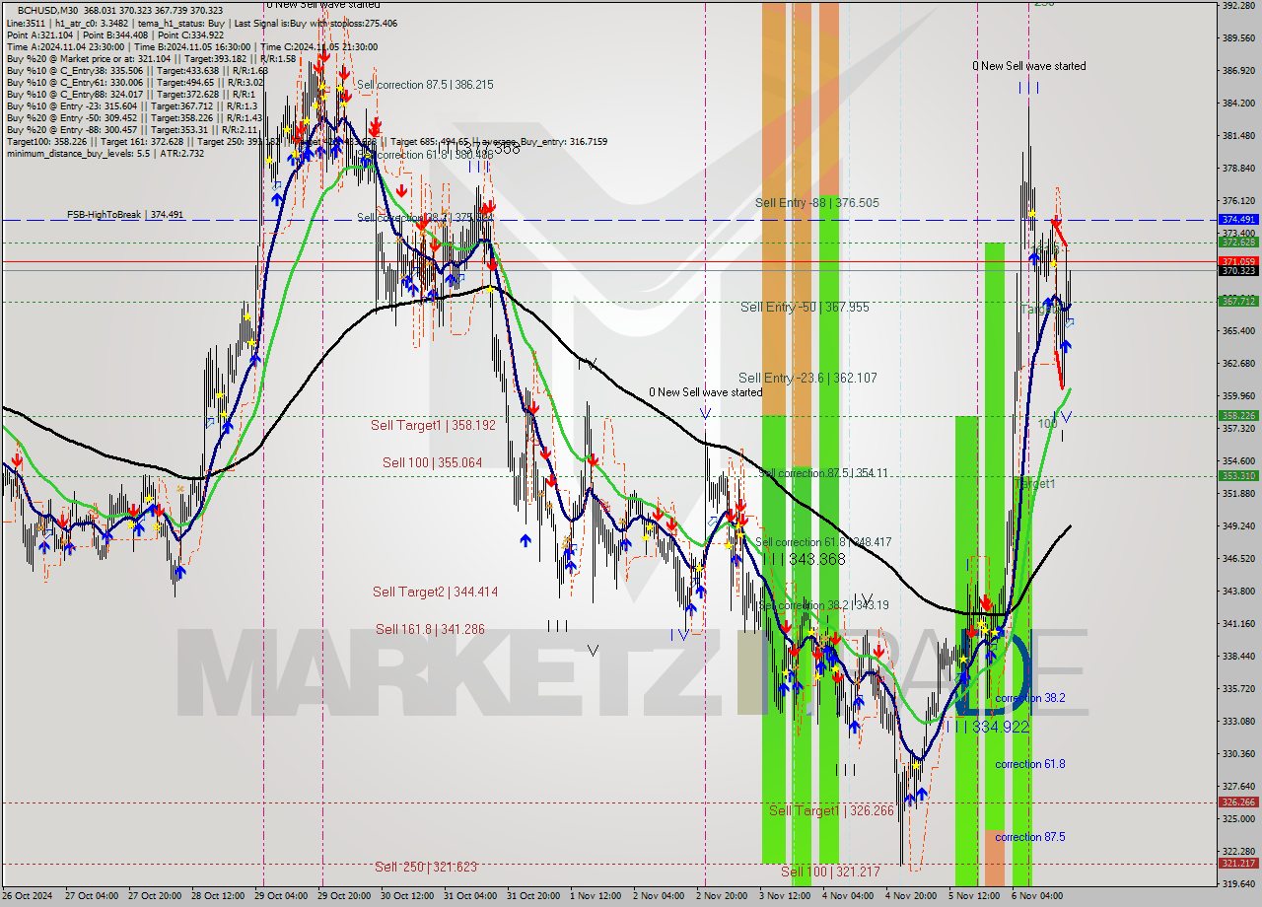Click the blue 'correction 38.2' label

(x=1029, y=697)
